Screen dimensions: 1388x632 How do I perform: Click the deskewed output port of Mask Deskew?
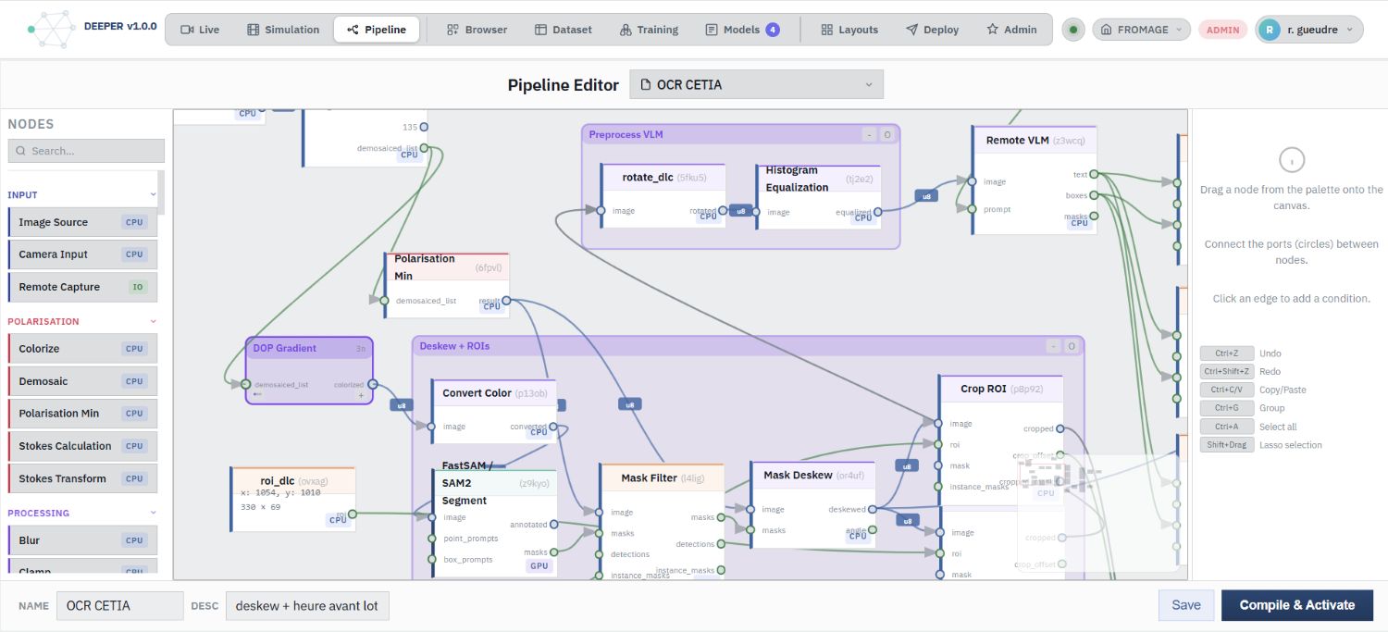[873, 509]
